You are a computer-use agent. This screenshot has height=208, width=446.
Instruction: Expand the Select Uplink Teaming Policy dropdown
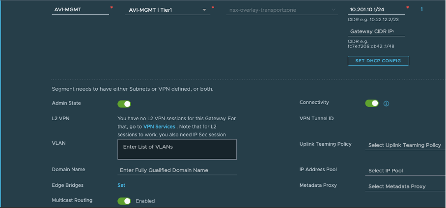tap(405, 145)
